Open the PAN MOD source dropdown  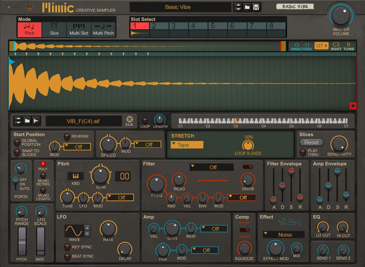pos(205,250)
